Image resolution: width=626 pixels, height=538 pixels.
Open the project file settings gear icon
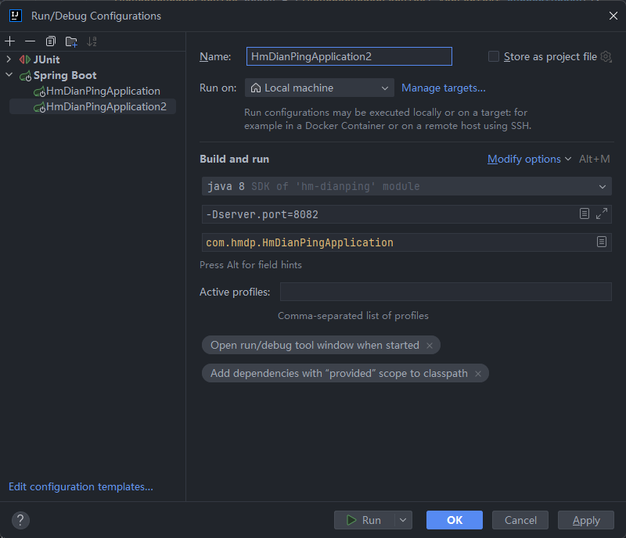coord(605,56)
